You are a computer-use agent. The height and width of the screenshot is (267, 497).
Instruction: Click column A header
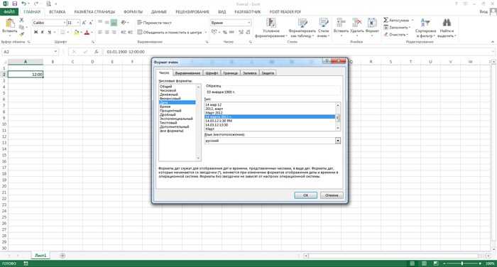click(26, 62)
